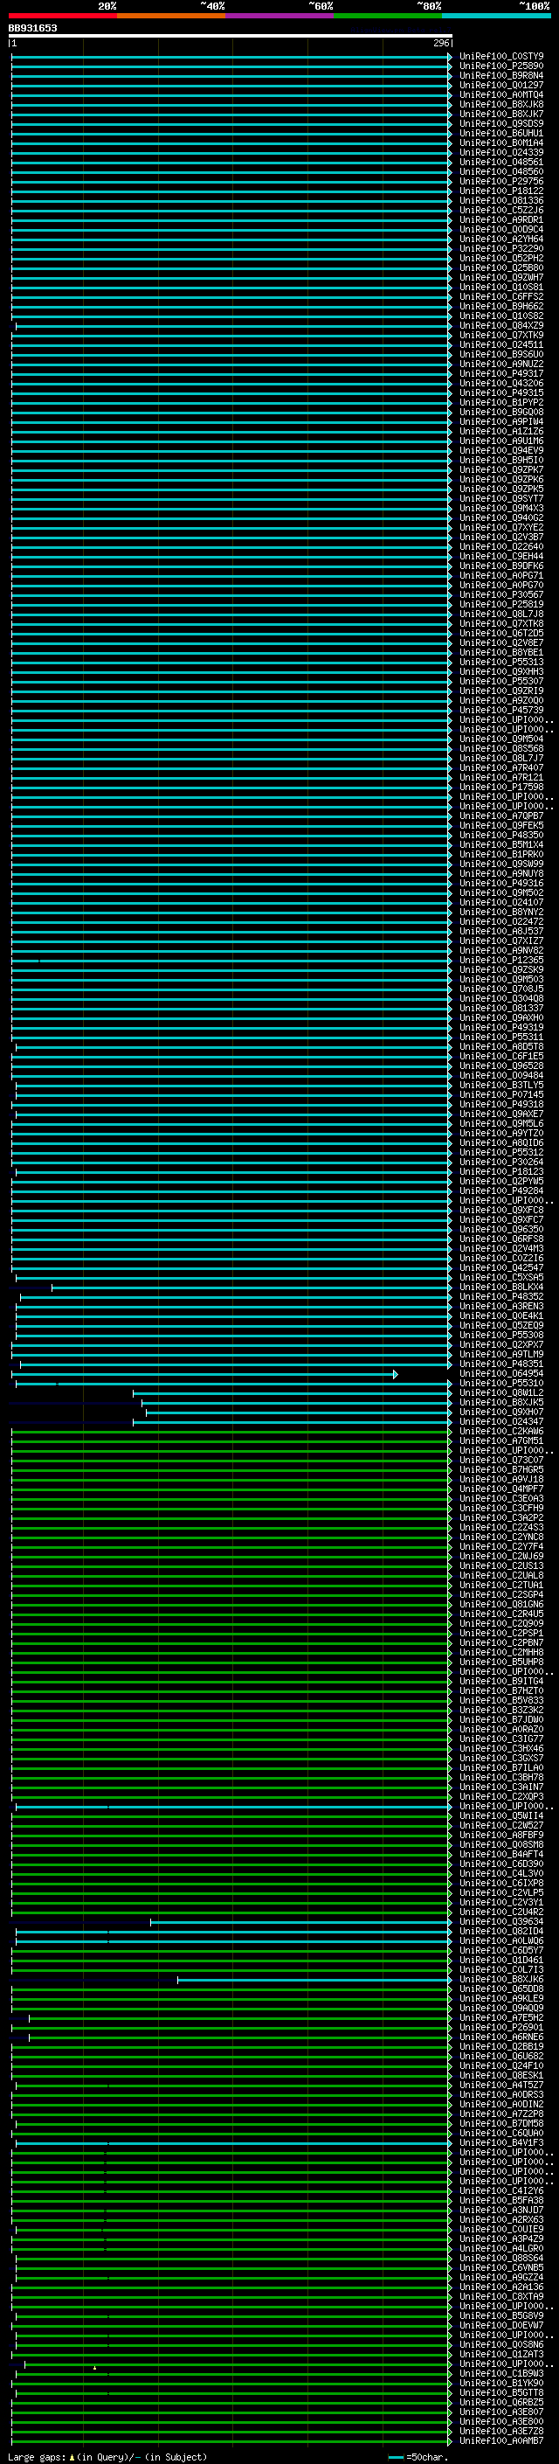Open hit UniRef100_C2TUA1

click(501, 1585)
